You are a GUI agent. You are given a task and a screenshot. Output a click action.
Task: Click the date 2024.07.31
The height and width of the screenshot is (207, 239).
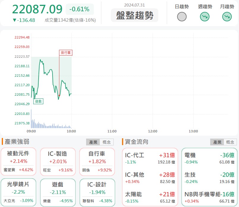coord(134,5)
